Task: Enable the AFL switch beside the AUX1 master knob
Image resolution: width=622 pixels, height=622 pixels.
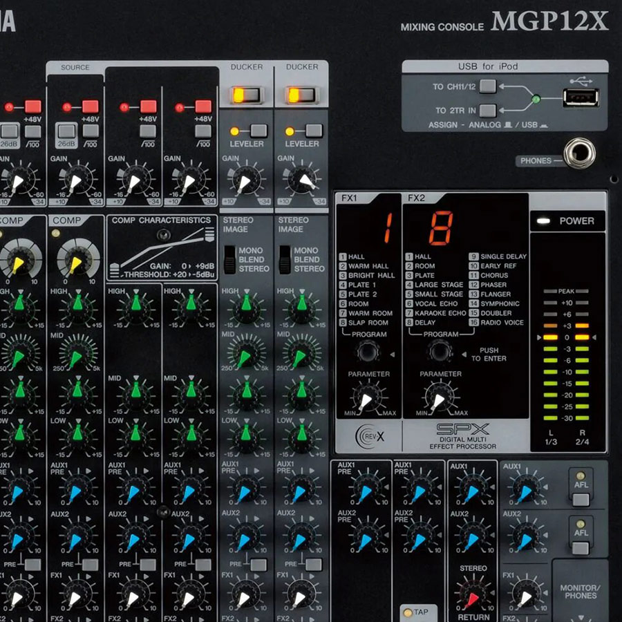Action: pos(581,489)
